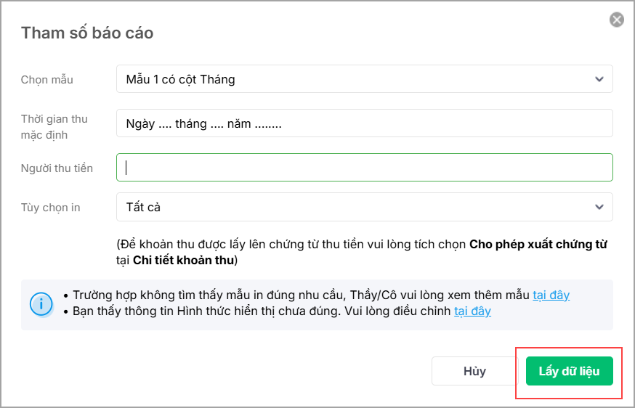Click the 'Tham số báo cáo' dialog title
Viewport: 635px width, 408px height.
click(87, 33)
